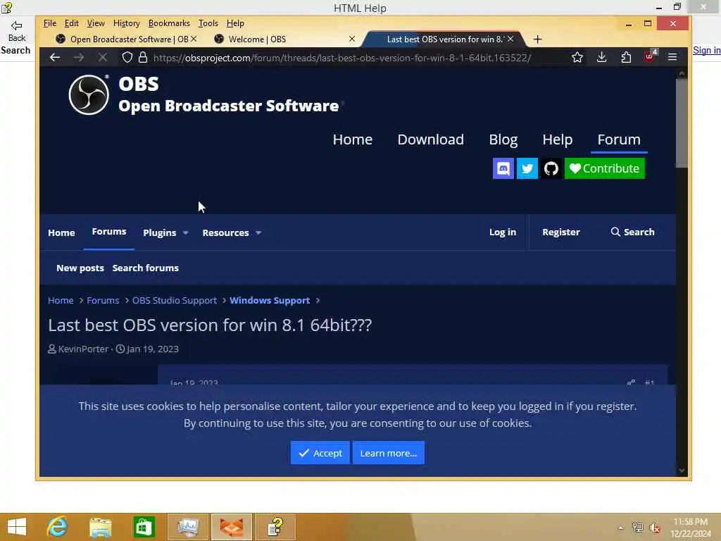Close the Welcome | OBS tab
This screenshot has height=541, width=721.
(352, 39)
